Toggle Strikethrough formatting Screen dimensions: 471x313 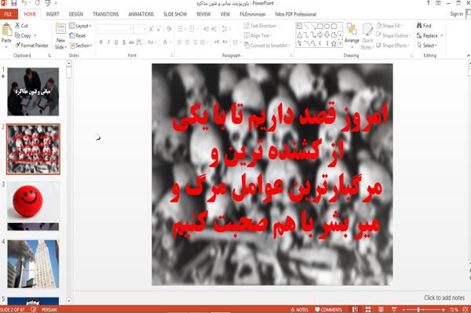131,42
